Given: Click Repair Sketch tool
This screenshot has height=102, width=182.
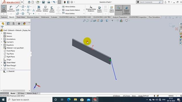Looking at the screenshot, I should coord(100,9).
